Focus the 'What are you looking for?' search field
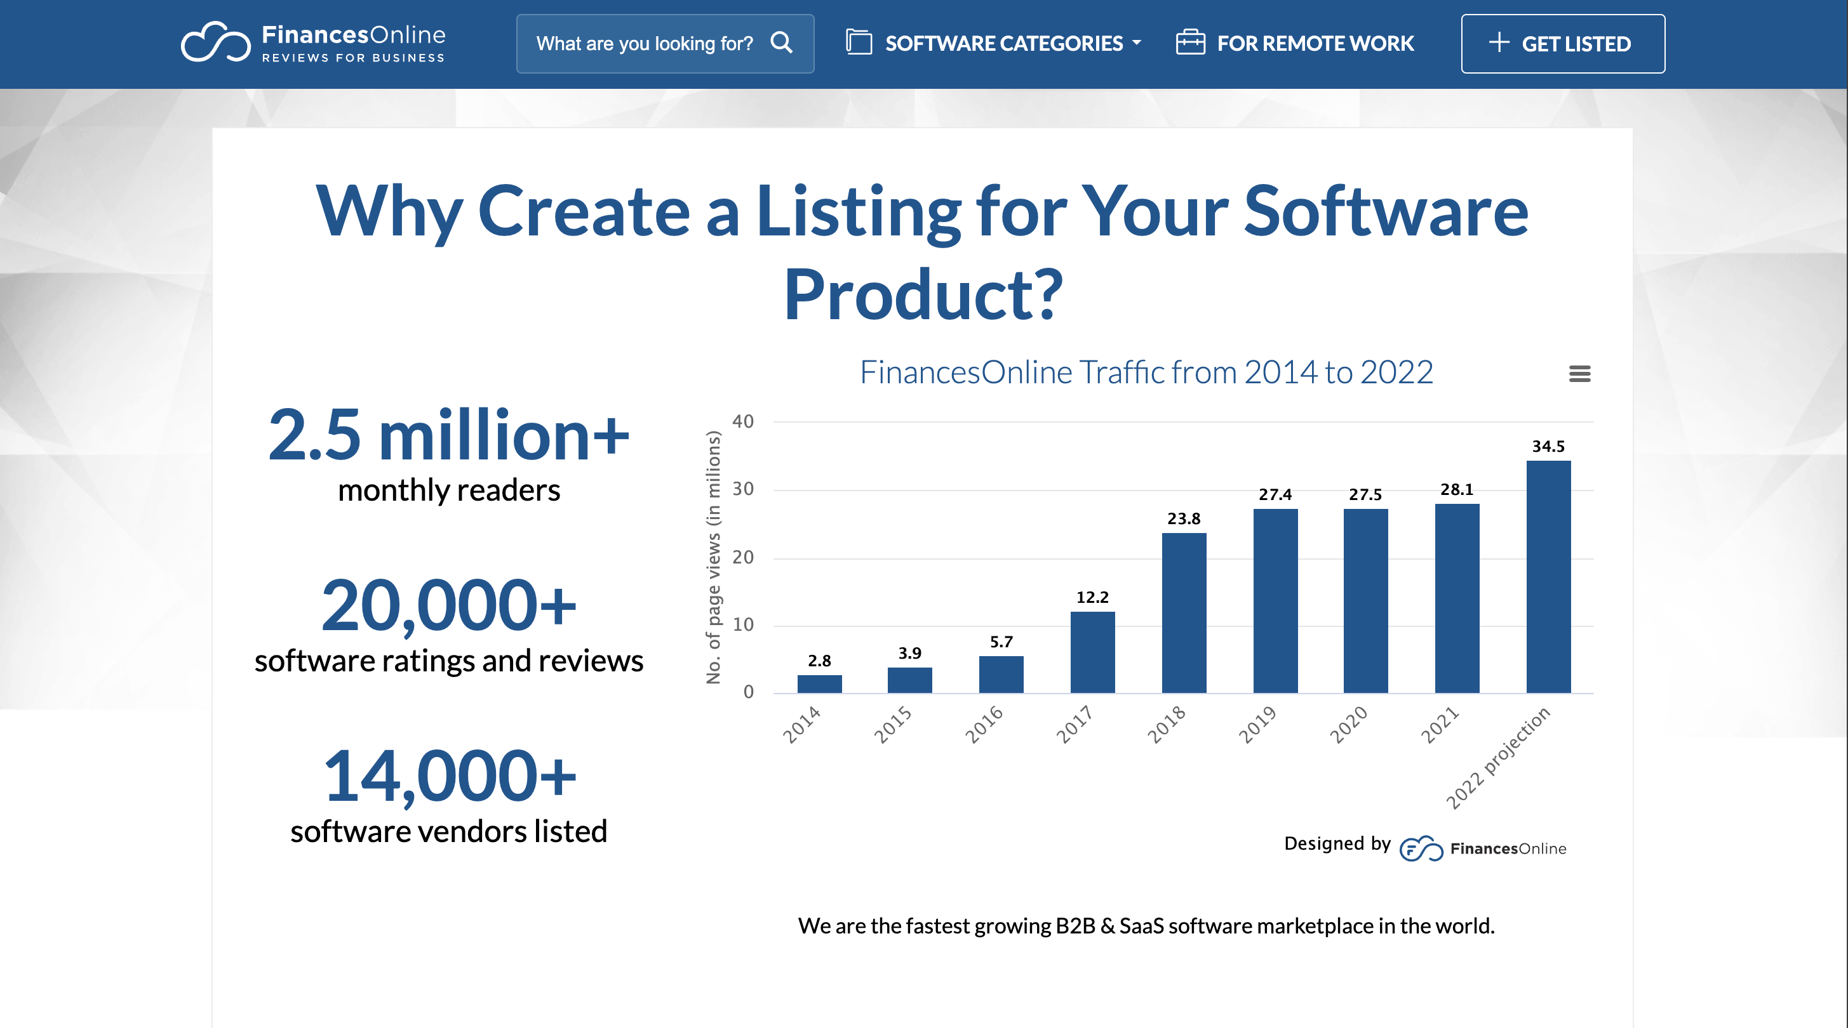This screenshot has width=1848, height=1028. (665, 44)
